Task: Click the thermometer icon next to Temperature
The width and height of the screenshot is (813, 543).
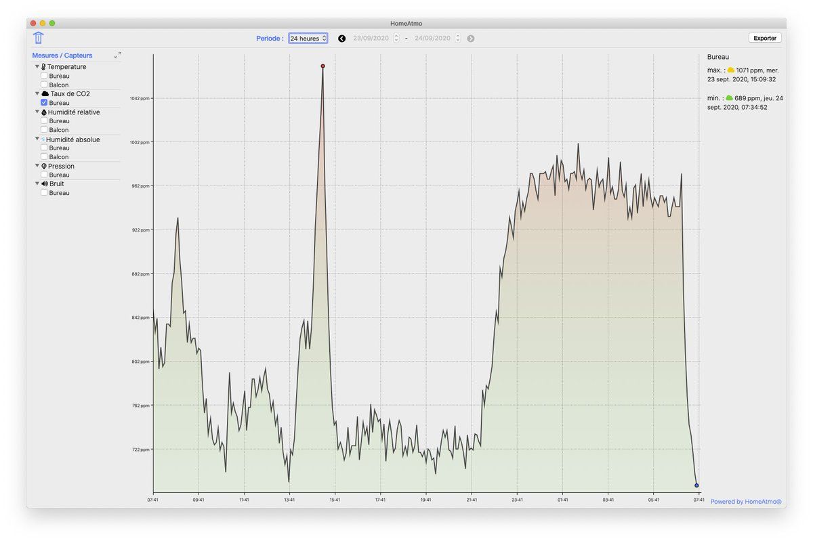Action: pos(43,67)
